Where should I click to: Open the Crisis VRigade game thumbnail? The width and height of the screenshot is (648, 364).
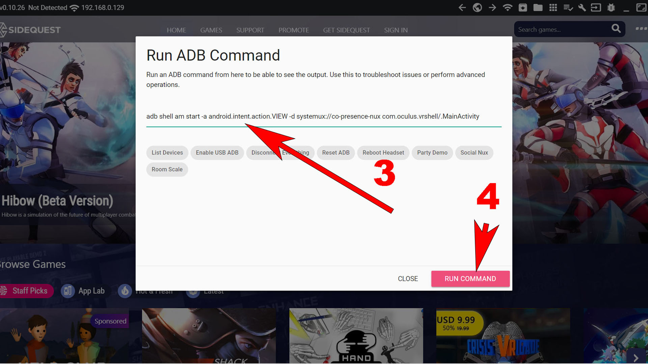(x=503, y=336)
